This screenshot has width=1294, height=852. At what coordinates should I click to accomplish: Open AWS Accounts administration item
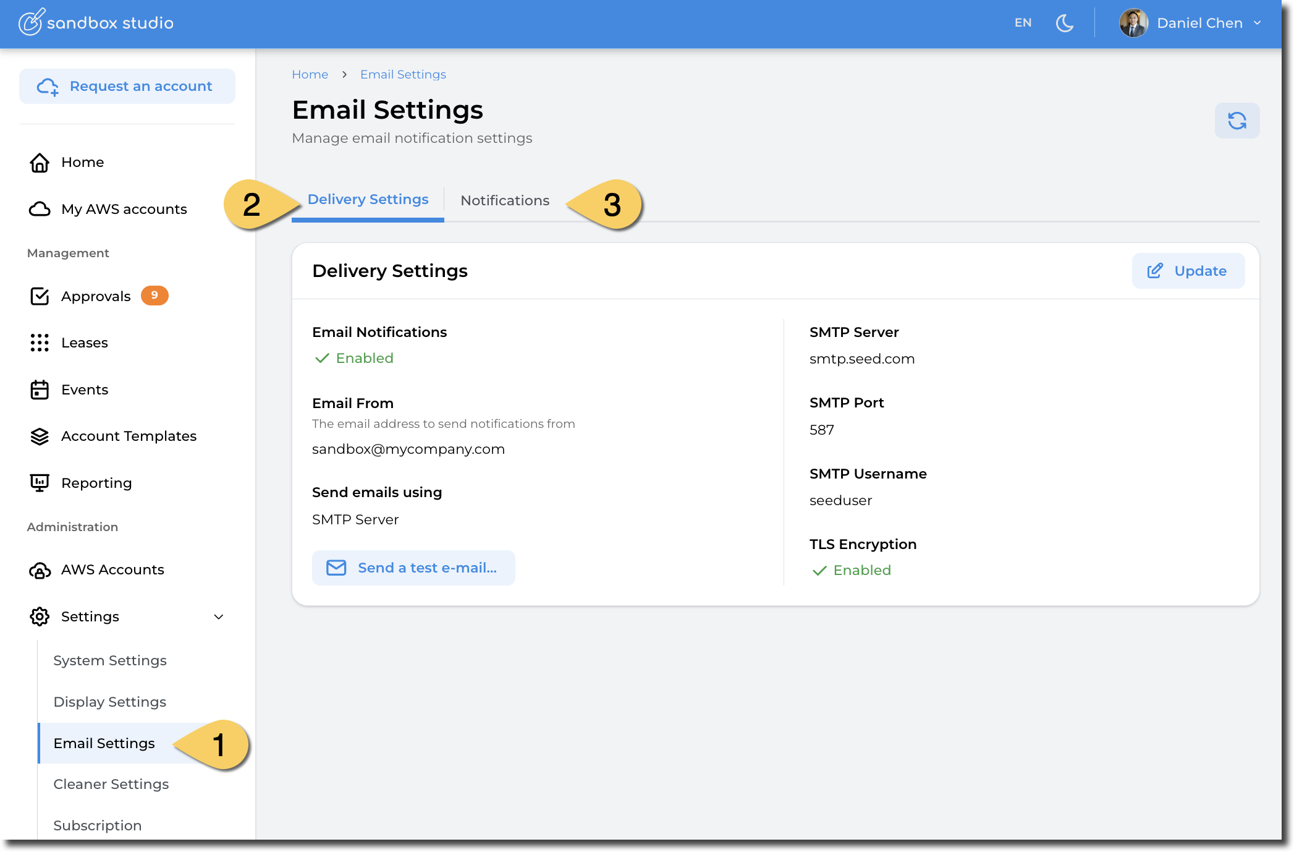[x=112, y=569]
